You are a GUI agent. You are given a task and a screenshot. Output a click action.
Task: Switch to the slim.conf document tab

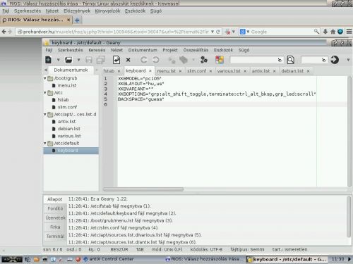[x=196, y=71]
